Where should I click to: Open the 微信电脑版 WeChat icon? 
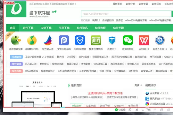pyautogui.click(x=128, y=40)
